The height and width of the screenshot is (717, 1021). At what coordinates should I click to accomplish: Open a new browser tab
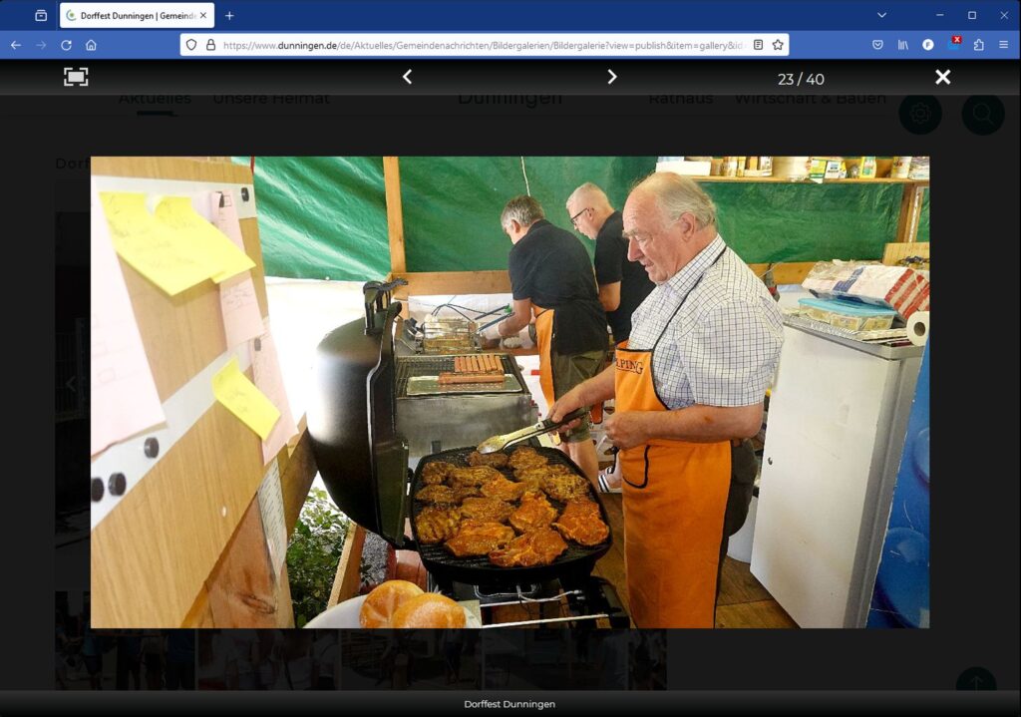coord(229,15)
